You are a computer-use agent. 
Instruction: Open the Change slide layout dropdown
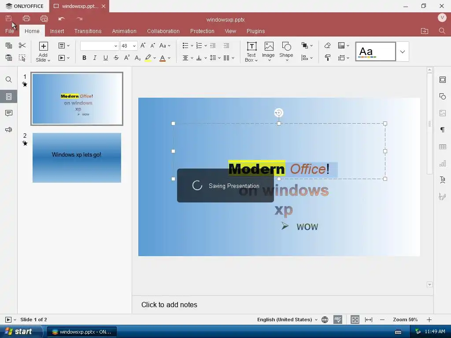(x=64, y=45)
